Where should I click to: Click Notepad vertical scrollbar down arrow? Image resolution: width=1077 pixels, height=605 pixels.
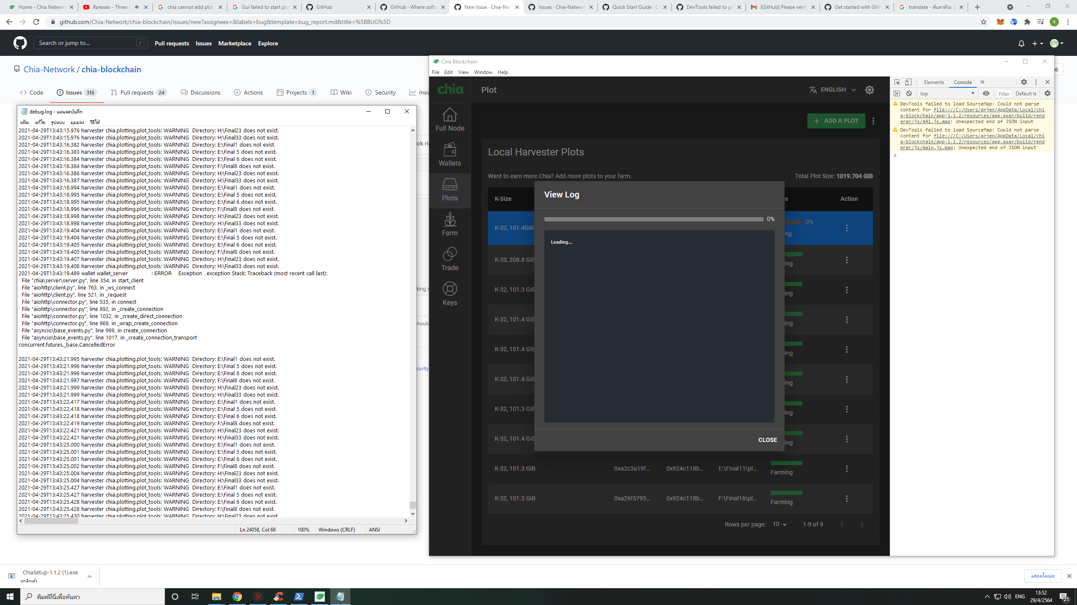click(413, 513)
